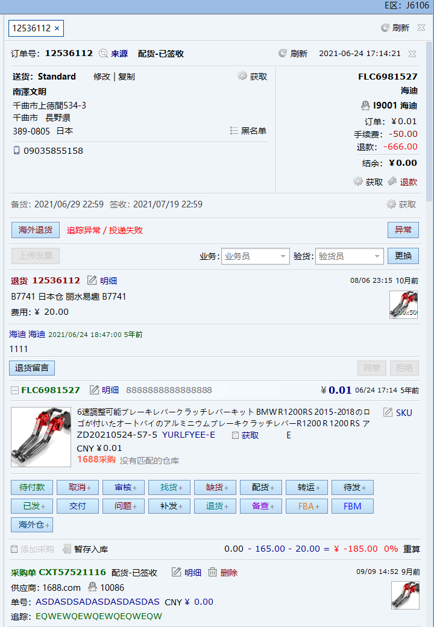This screenshot has width=434, height=627.
Task: Click the user icon beside 10086
Action: 92,587
